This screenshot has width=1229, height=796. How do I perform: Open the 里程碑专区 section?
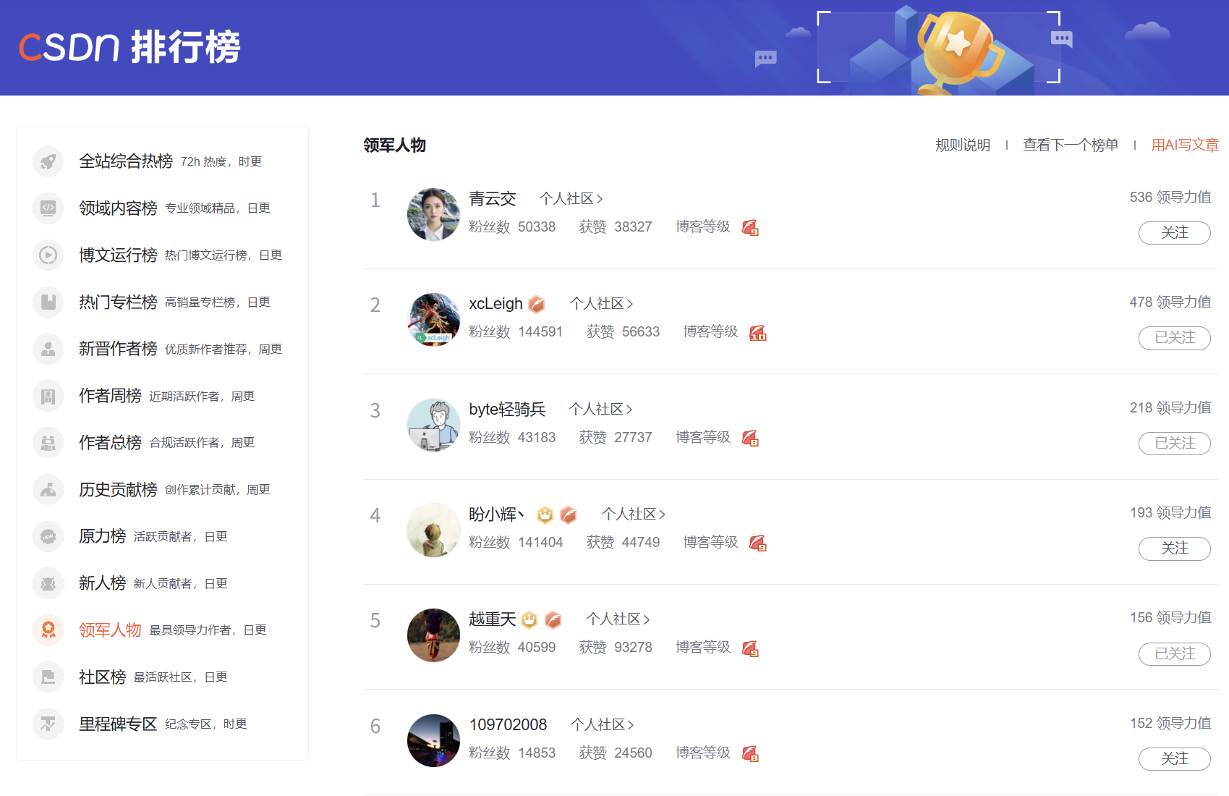(118, 724)
